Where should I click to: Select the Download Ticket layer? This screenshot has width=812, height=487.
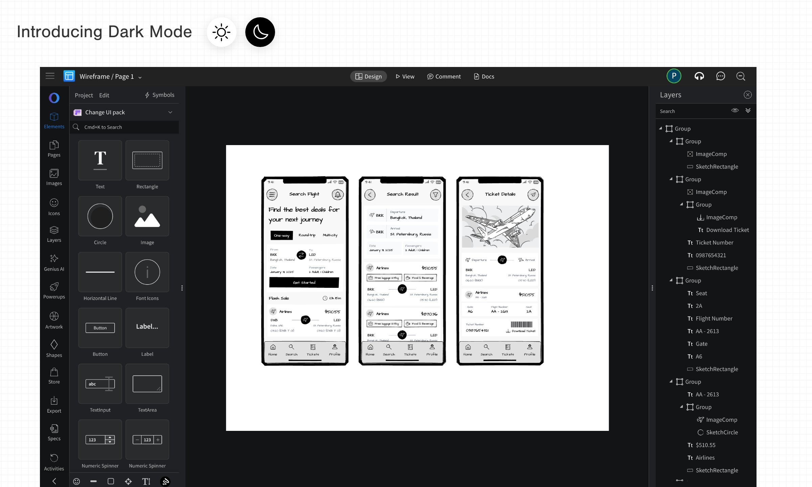(727, 230)
